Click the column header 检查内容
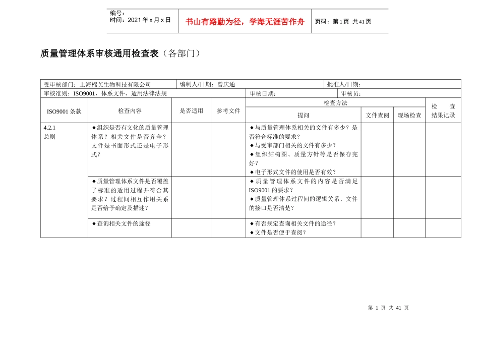This screenshot has width=479, height=339. pyautogui.click(x=130, y=110)
